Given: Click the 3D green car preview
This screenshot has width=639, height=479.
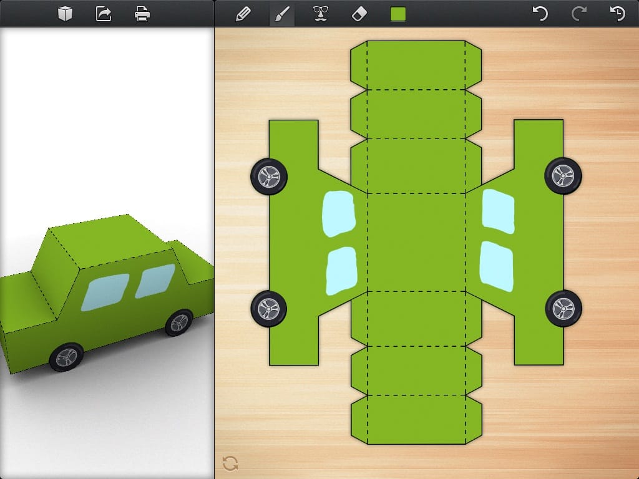Looking at the screenshot, I should (x=106, y=293).
